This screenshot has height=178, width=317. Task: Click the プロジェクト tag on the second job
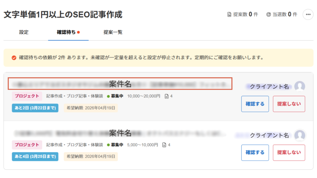27,145
